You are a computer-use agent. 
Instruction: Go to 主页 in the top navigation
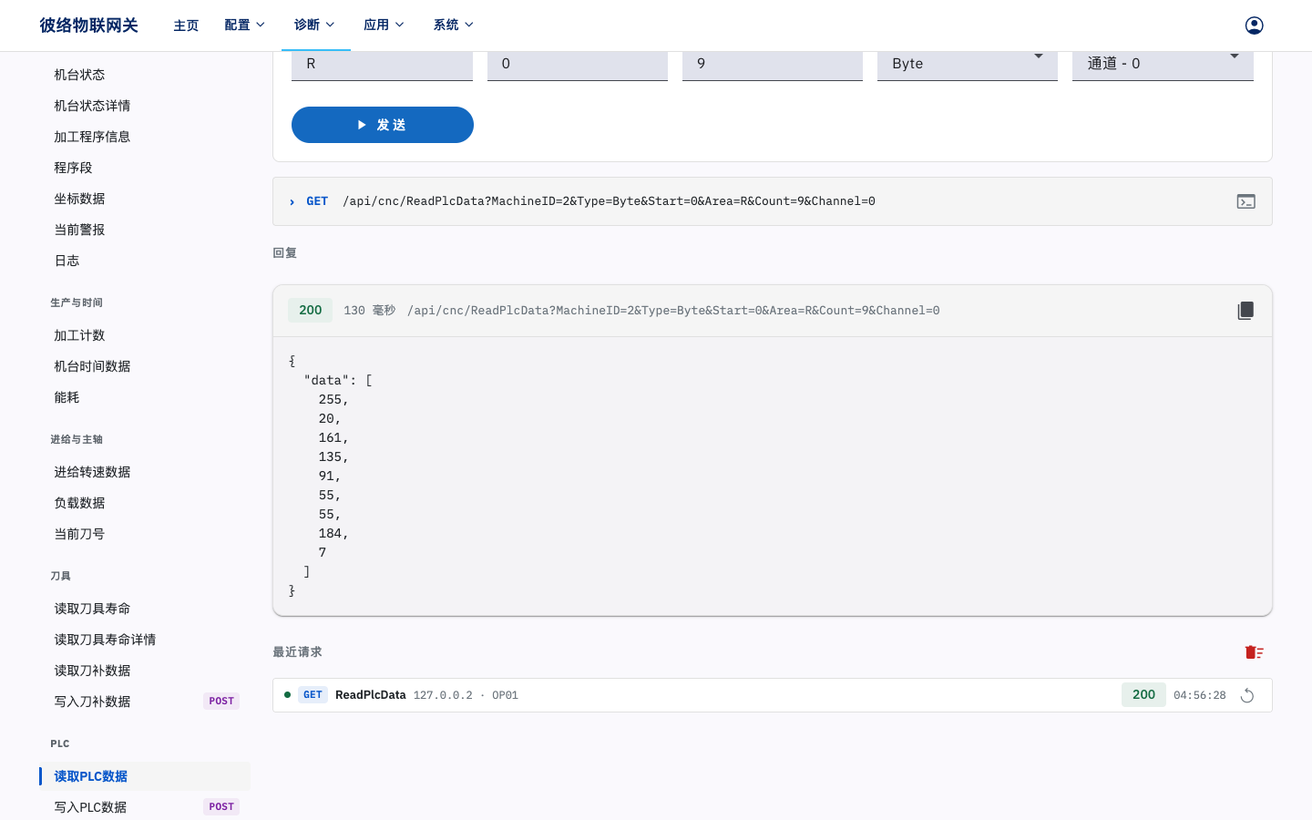[x=186, y=26]
